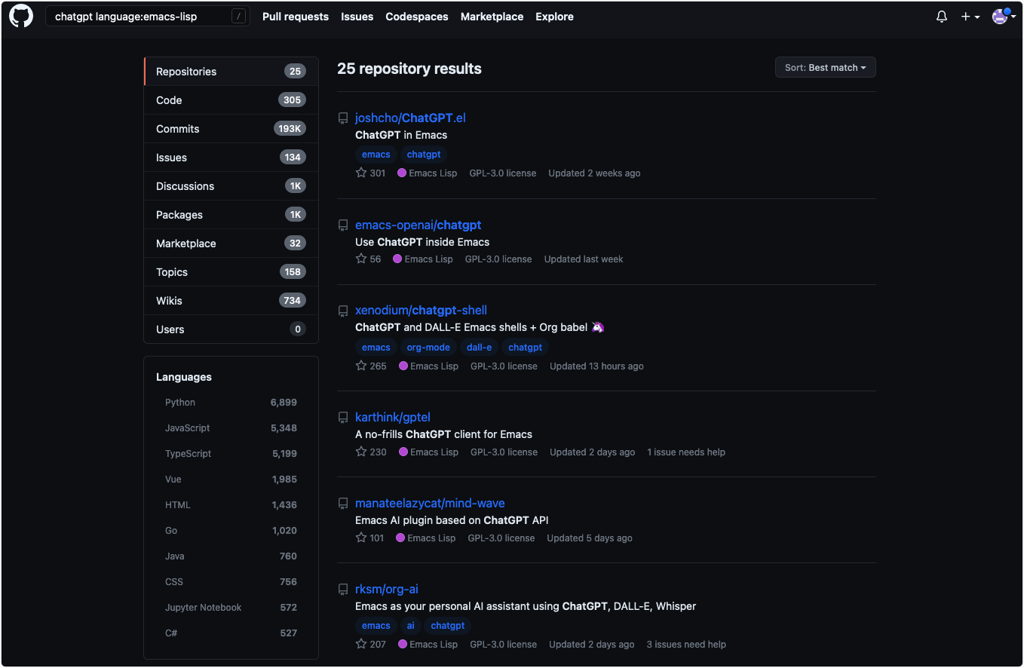The height and width of the screenshot is (668, 1024).
Task: Select the Code results filter
Action: tap(231, 100)
